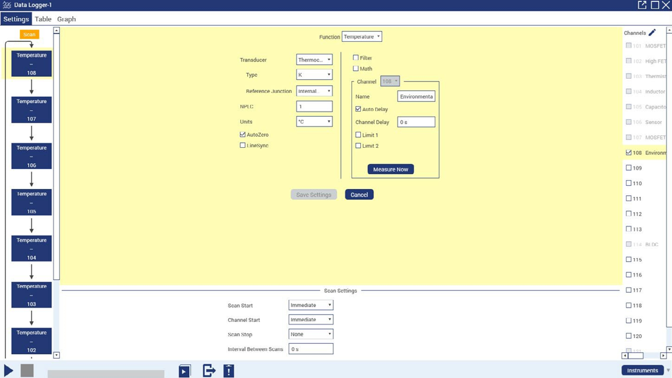672x378 pixels.
Task: Click the Keysight logo in the title bar
Action: [x=6, y=5]
